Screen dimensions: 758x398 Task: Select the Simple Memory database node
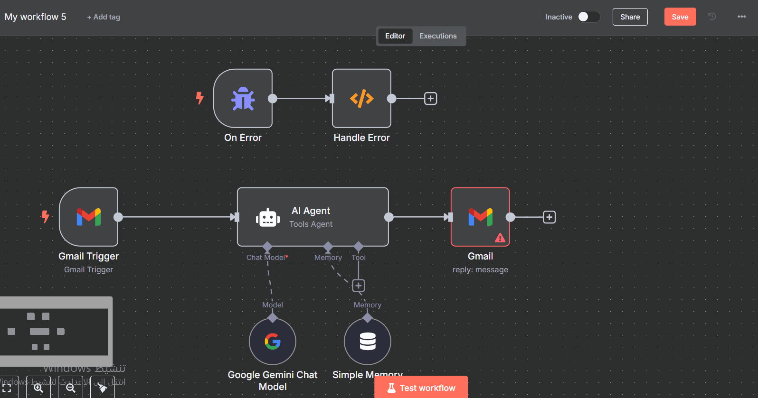[x=368, y=342]
